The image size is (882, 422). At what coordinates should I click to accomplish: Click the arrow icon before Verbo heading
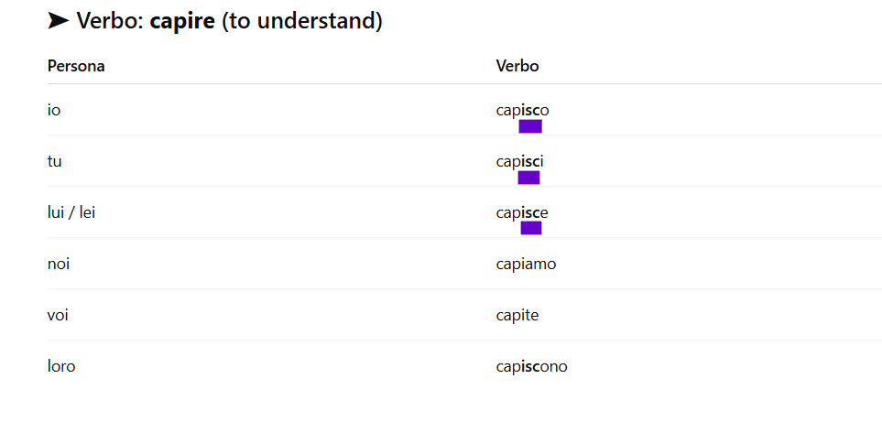tap(59, 21)
